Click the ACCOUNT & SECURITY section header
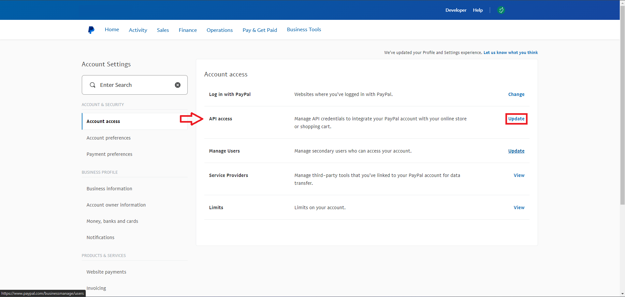Image resolution: width=625 pixels, height=297 pixels. tap(103, 105)
